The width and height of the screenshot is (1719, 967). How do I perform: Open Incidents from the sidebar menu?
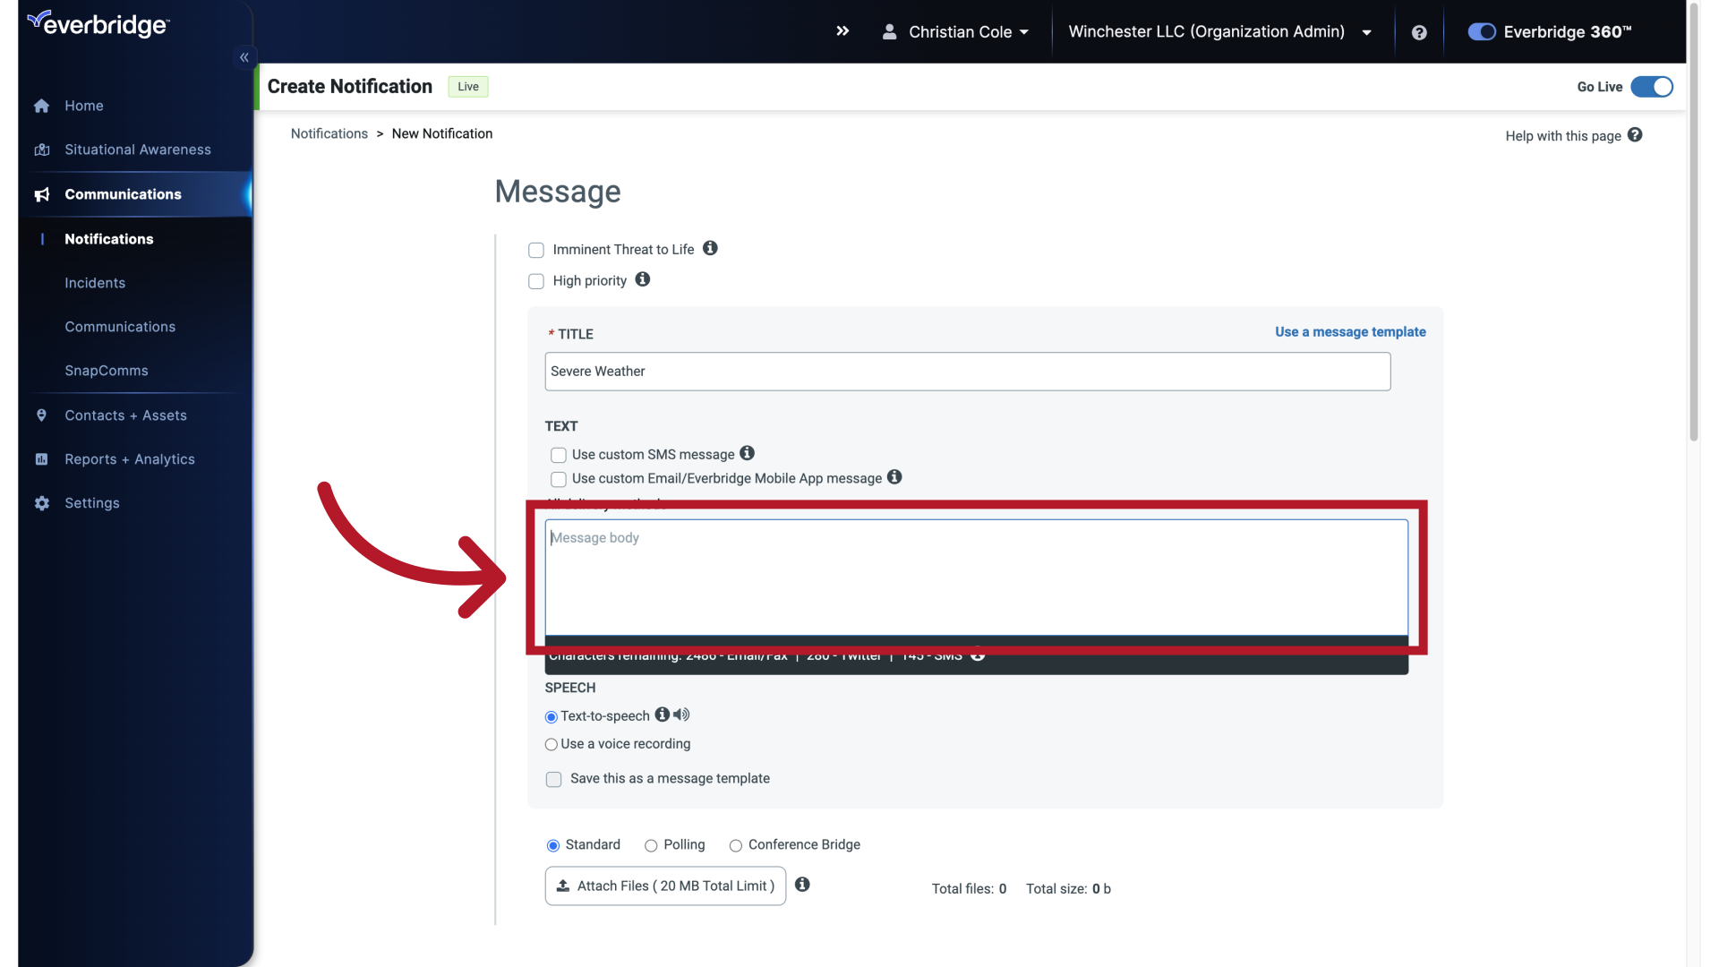pos(95,283)
